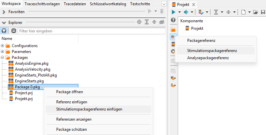Close the Projekt editor tab
266x135 pixels.
pos(193,5)
